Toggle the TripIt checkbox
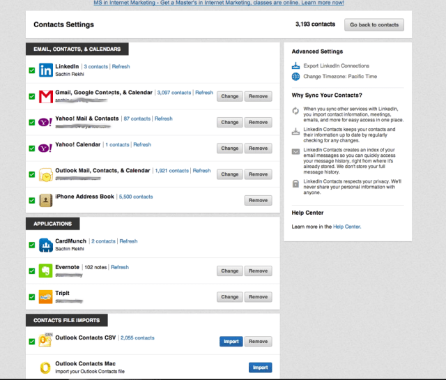 [x=32, y=297]
